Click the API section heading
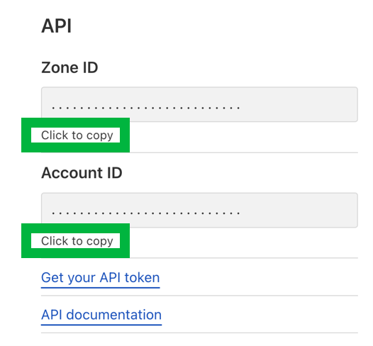The height and width of the screenshot is (346, 373). pos(57,26)
